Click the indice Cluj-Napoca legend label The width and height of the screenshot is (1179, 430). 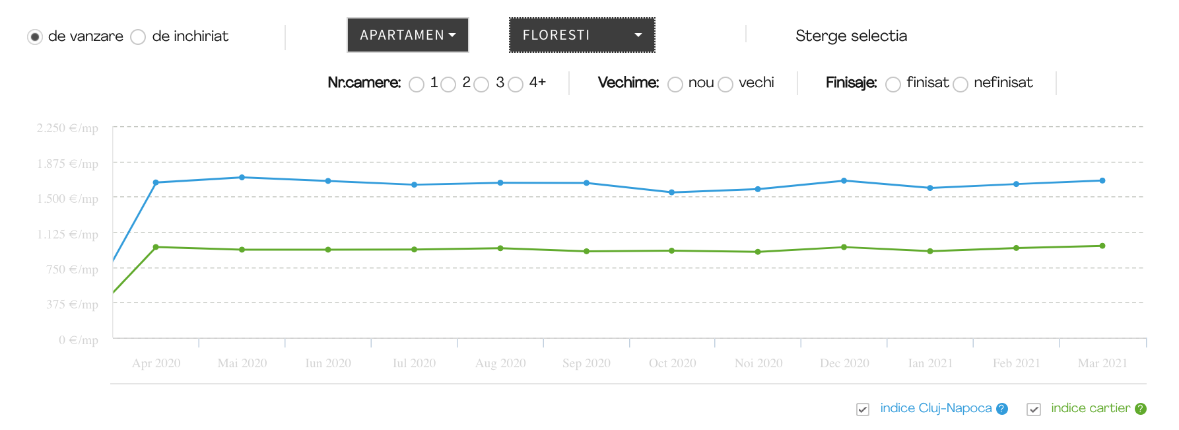(935, 408)
